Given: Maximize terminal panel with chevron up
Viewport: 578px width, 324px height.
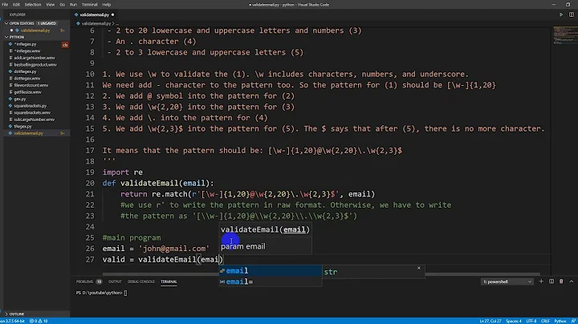Looking at the screenshot, I should pos(572,281).
